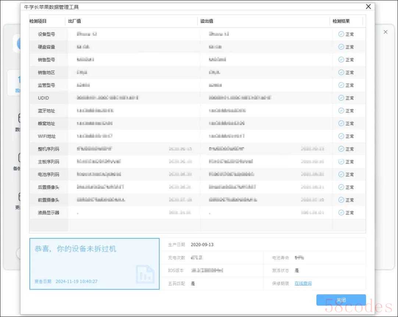Click the 正常 check icon for 设备型号

tap(341, 34)
